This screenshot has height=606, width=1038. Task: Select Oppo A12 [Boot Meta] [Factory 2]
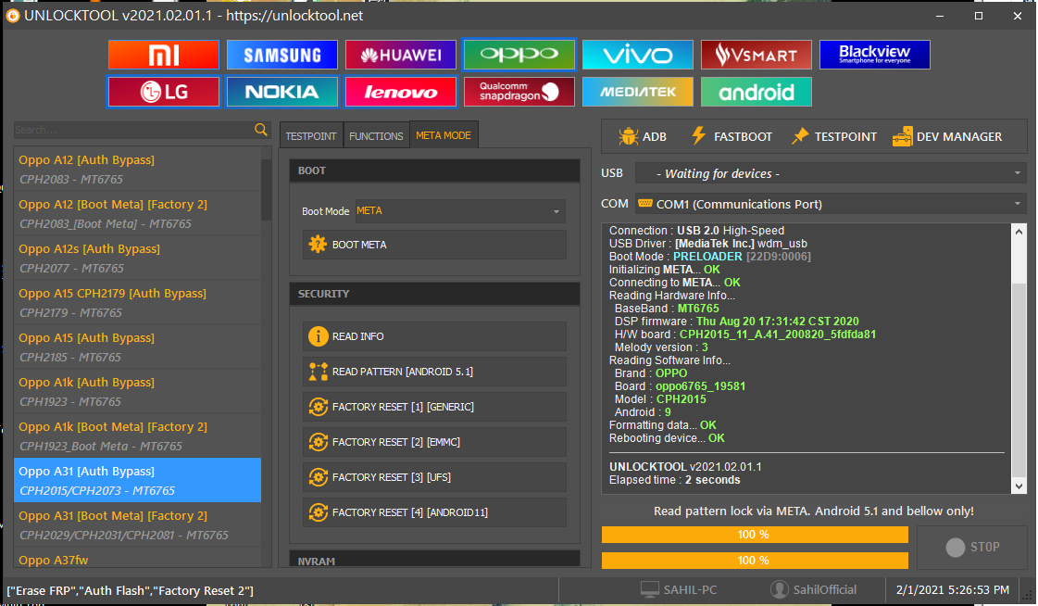(x=137, y=213)
